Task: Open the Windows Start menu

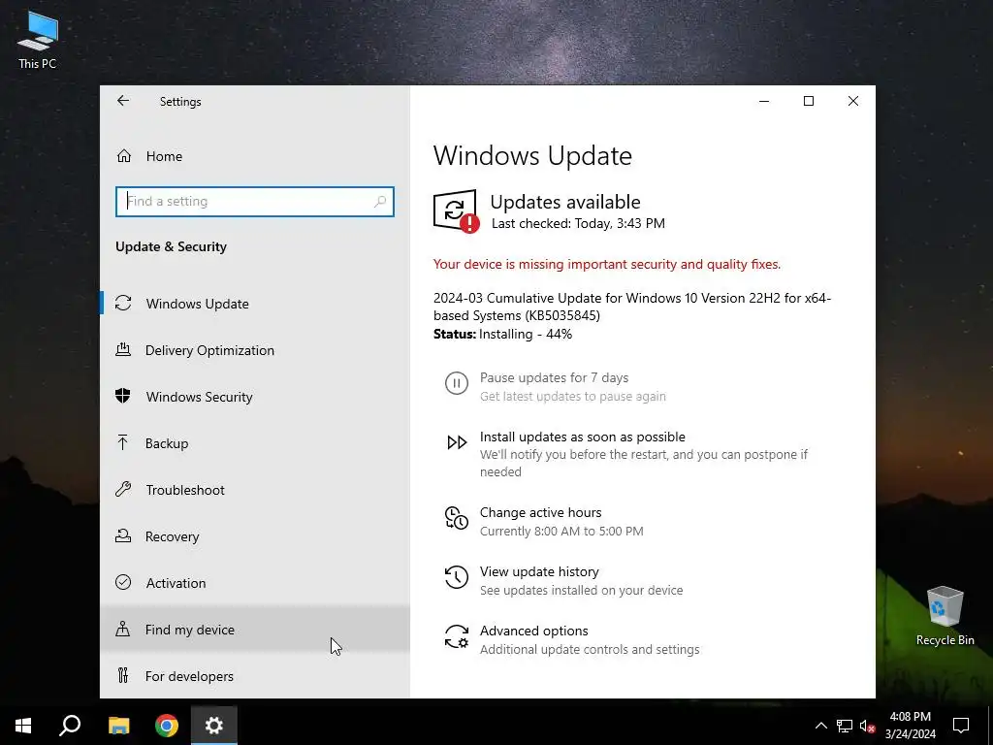Action: pyautogui.click(x=23, y=726)
